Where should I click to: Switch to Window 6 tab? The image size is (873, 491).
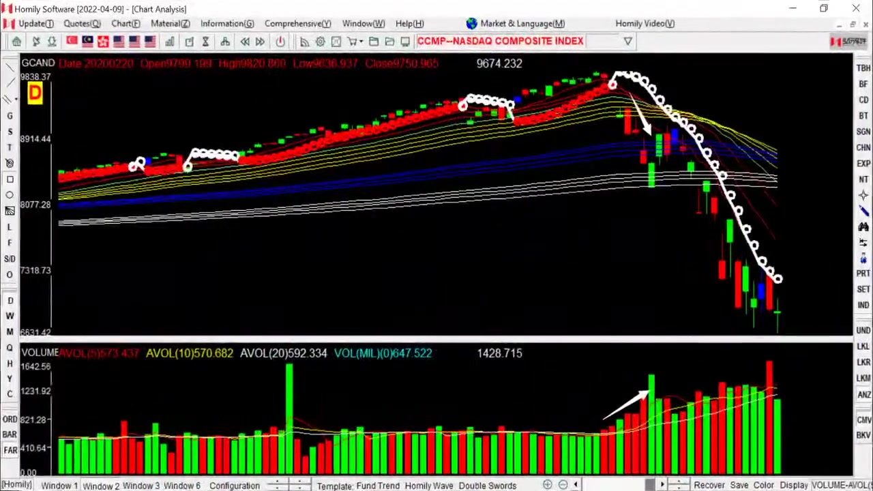[181, 486]
